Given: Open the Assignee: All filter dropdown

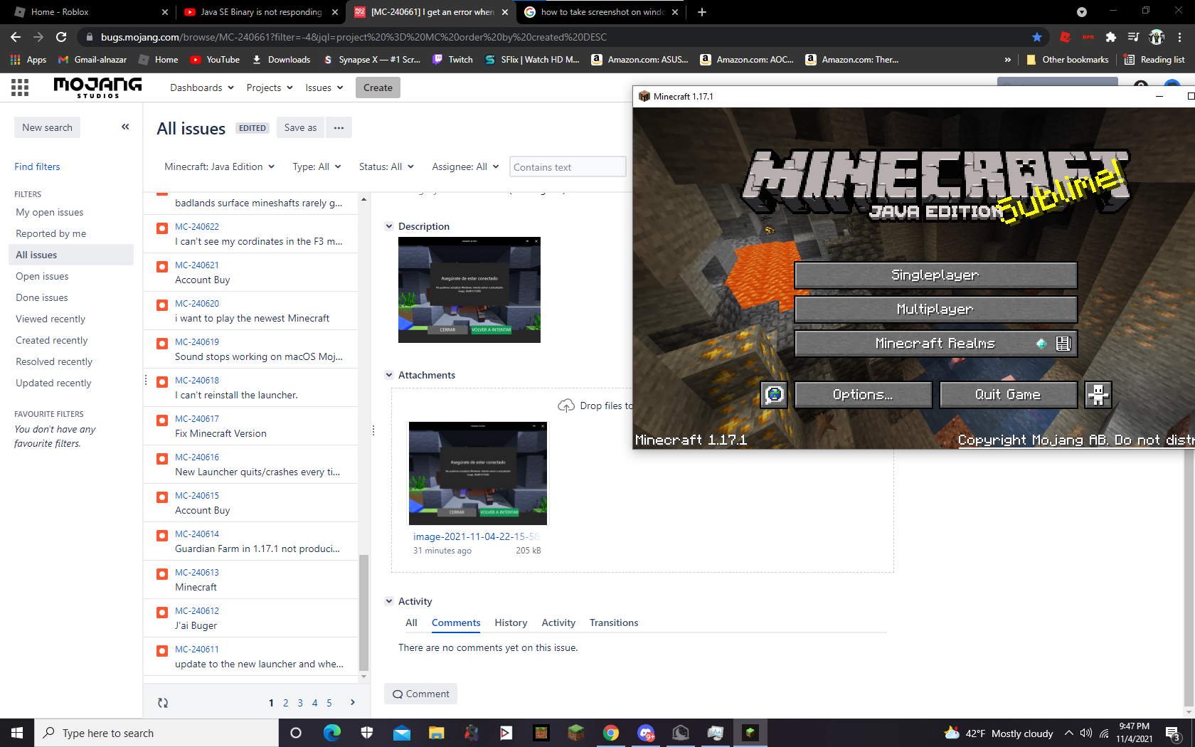Looking at the screenshot, I should [465, 166].
